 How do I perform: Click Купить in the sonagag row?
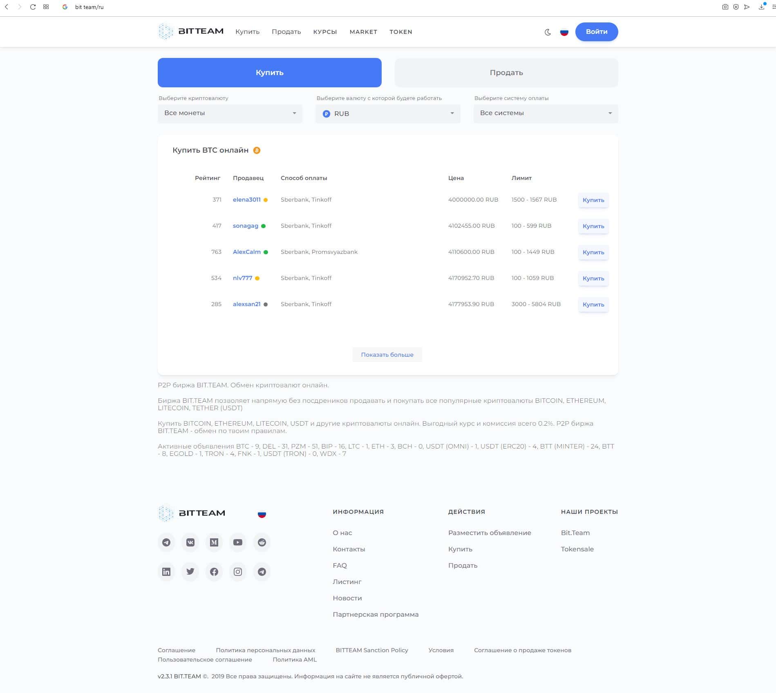click(593, 226)
